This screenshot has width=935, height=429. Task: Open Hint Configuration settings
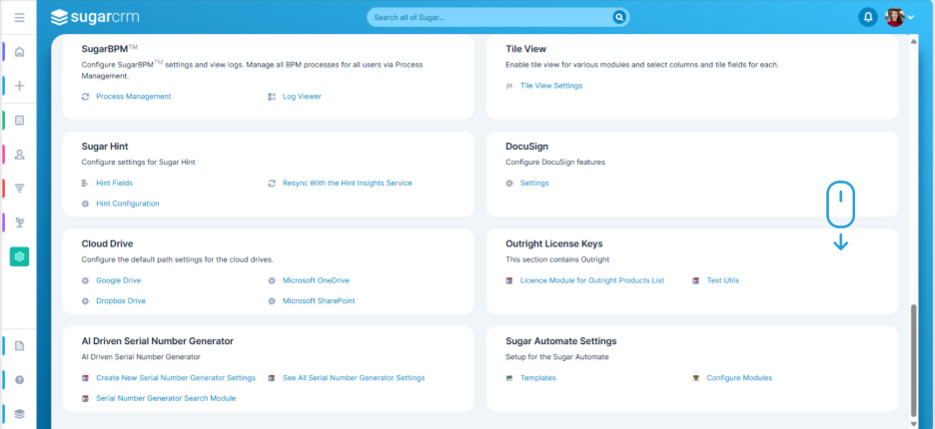click(127, 204)
